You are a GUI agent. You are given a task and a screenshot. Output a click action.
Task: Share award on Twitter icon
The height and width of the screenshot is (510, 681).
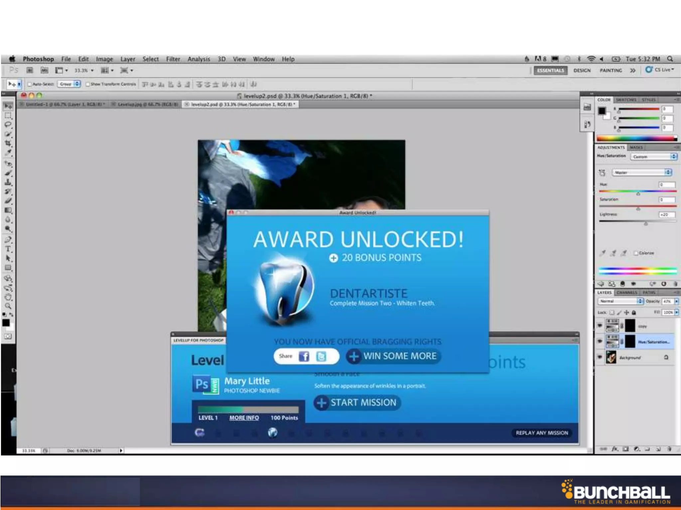click(x=321, y=356)
